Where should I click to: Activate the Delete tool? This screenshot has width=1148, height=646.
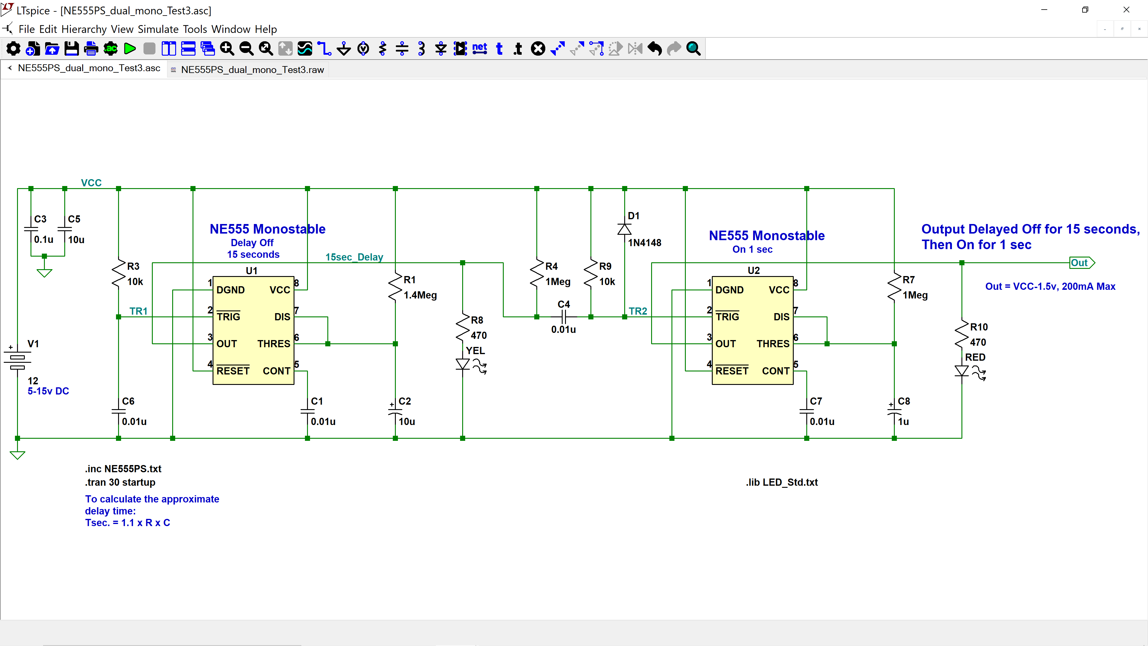point(538,48)
